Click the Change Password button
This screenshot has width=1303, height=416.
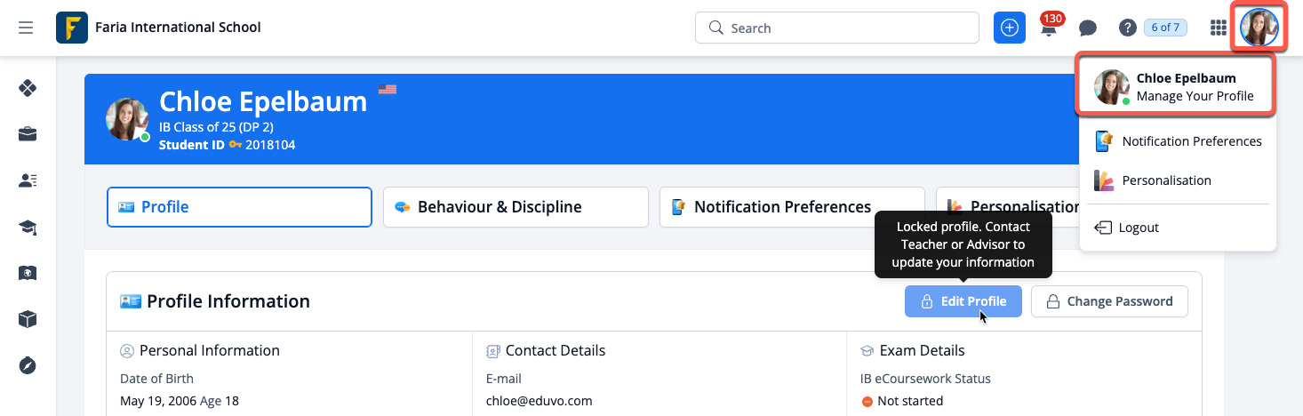pos(1109,301)
